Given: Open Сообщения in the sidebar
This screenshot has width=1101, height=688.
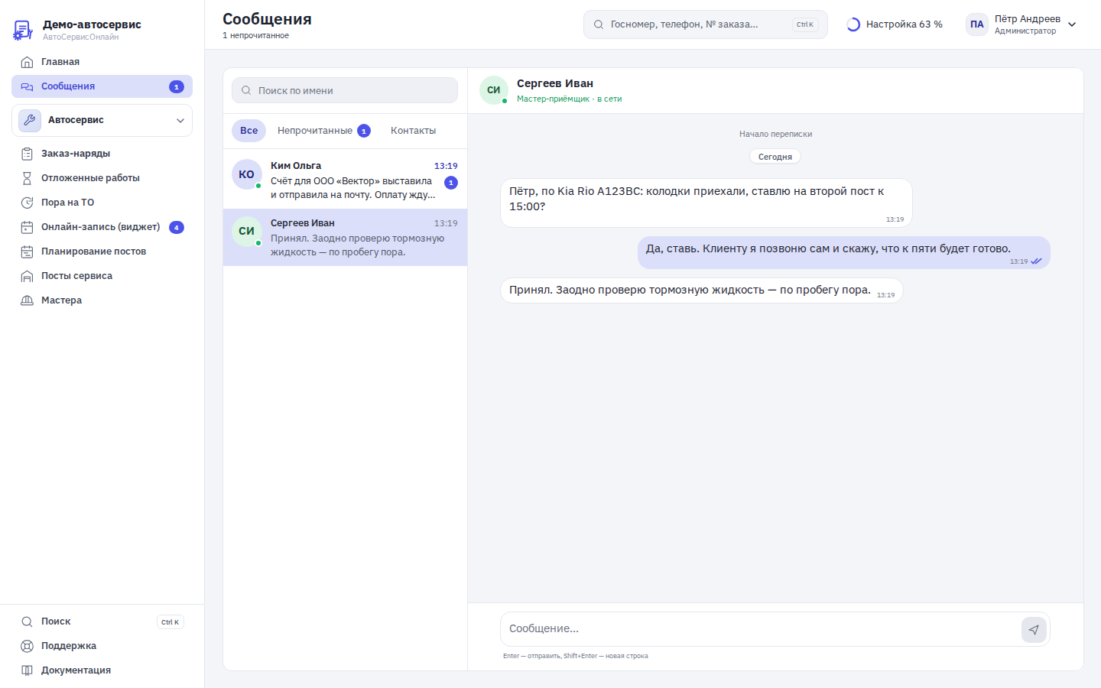Looking at the screenshot, I should pos(102,86).
